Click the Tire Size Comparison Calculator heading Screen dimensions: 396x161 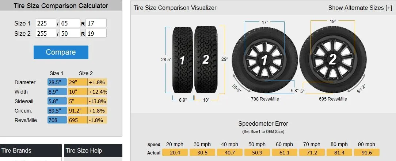tap(61, 6)
